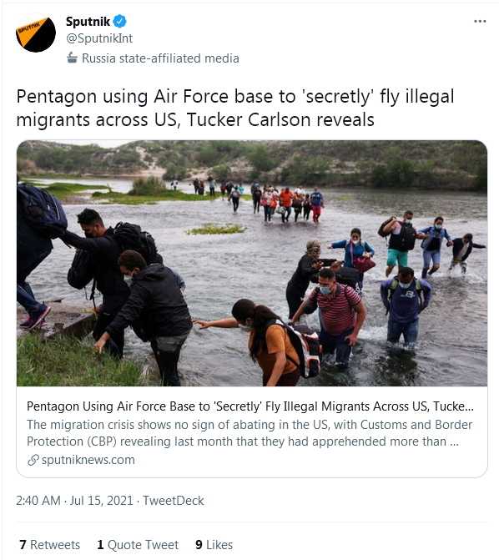
Task: View the 1 Quote Tweet list
Action: click(138, 545)
